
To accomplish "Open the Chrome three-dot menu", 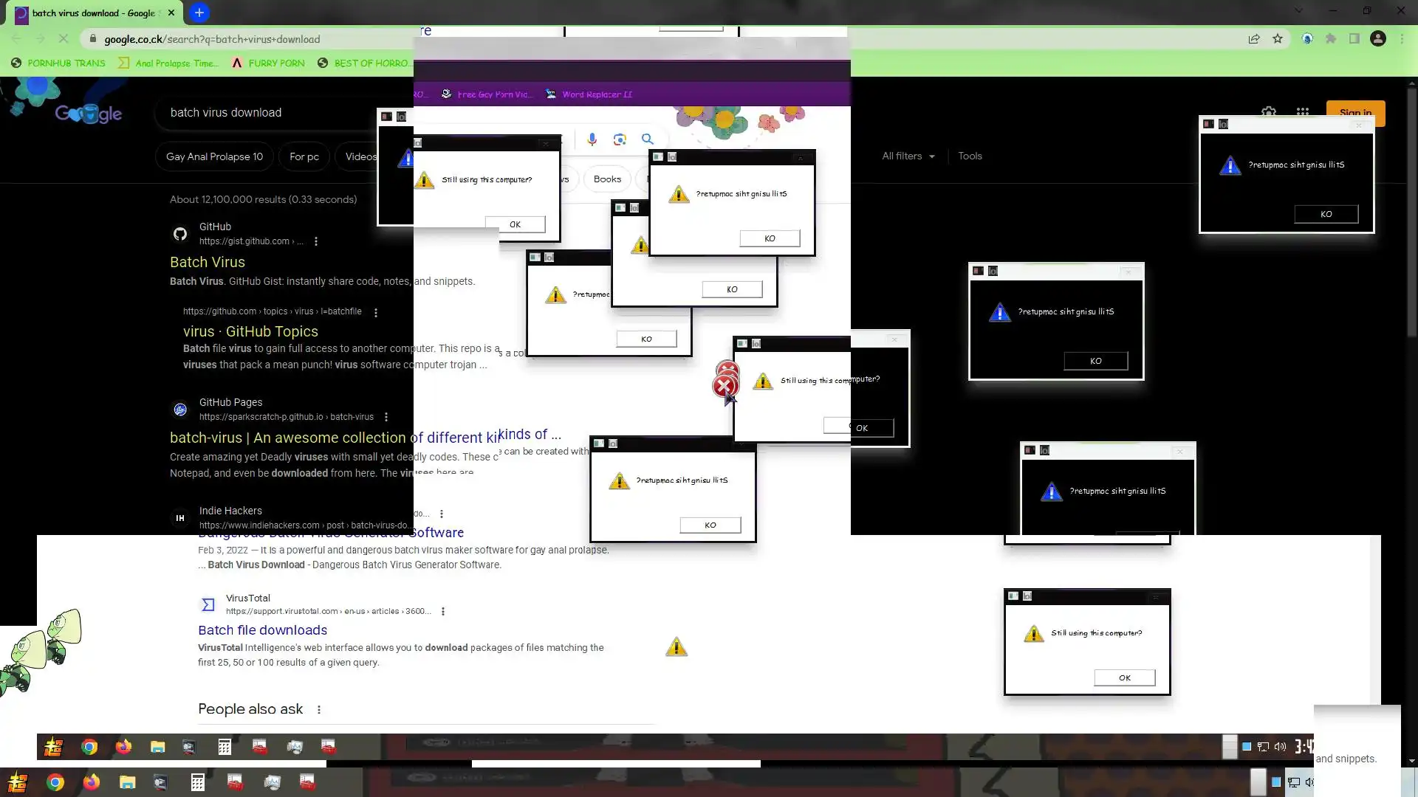I will click(1402, 39).
